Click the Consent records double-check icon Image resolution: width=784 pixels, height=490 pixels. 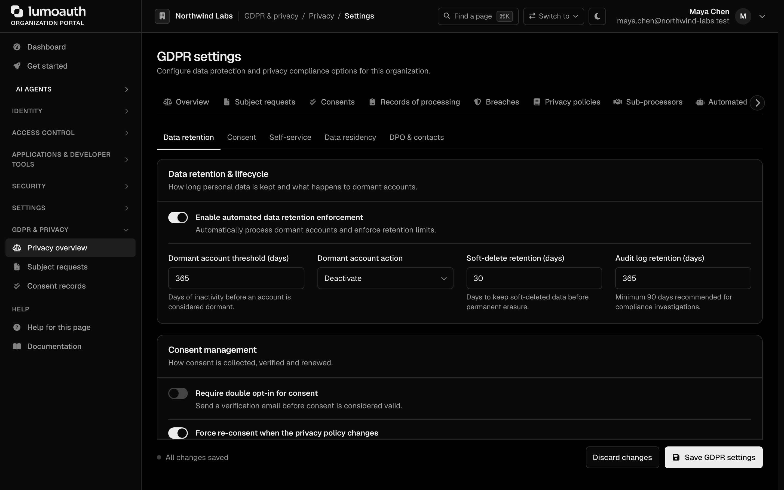(x=17, y=286)
